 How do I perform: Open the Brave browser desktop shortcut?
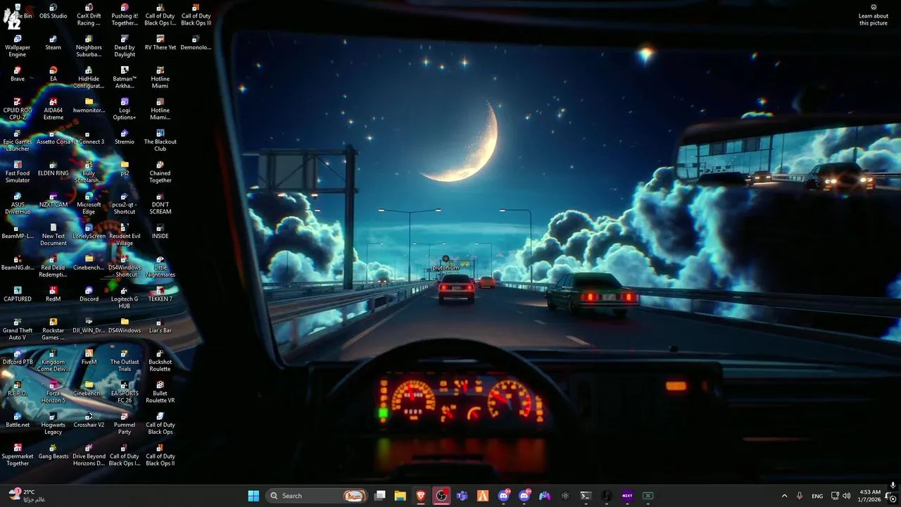coord(18,75)
